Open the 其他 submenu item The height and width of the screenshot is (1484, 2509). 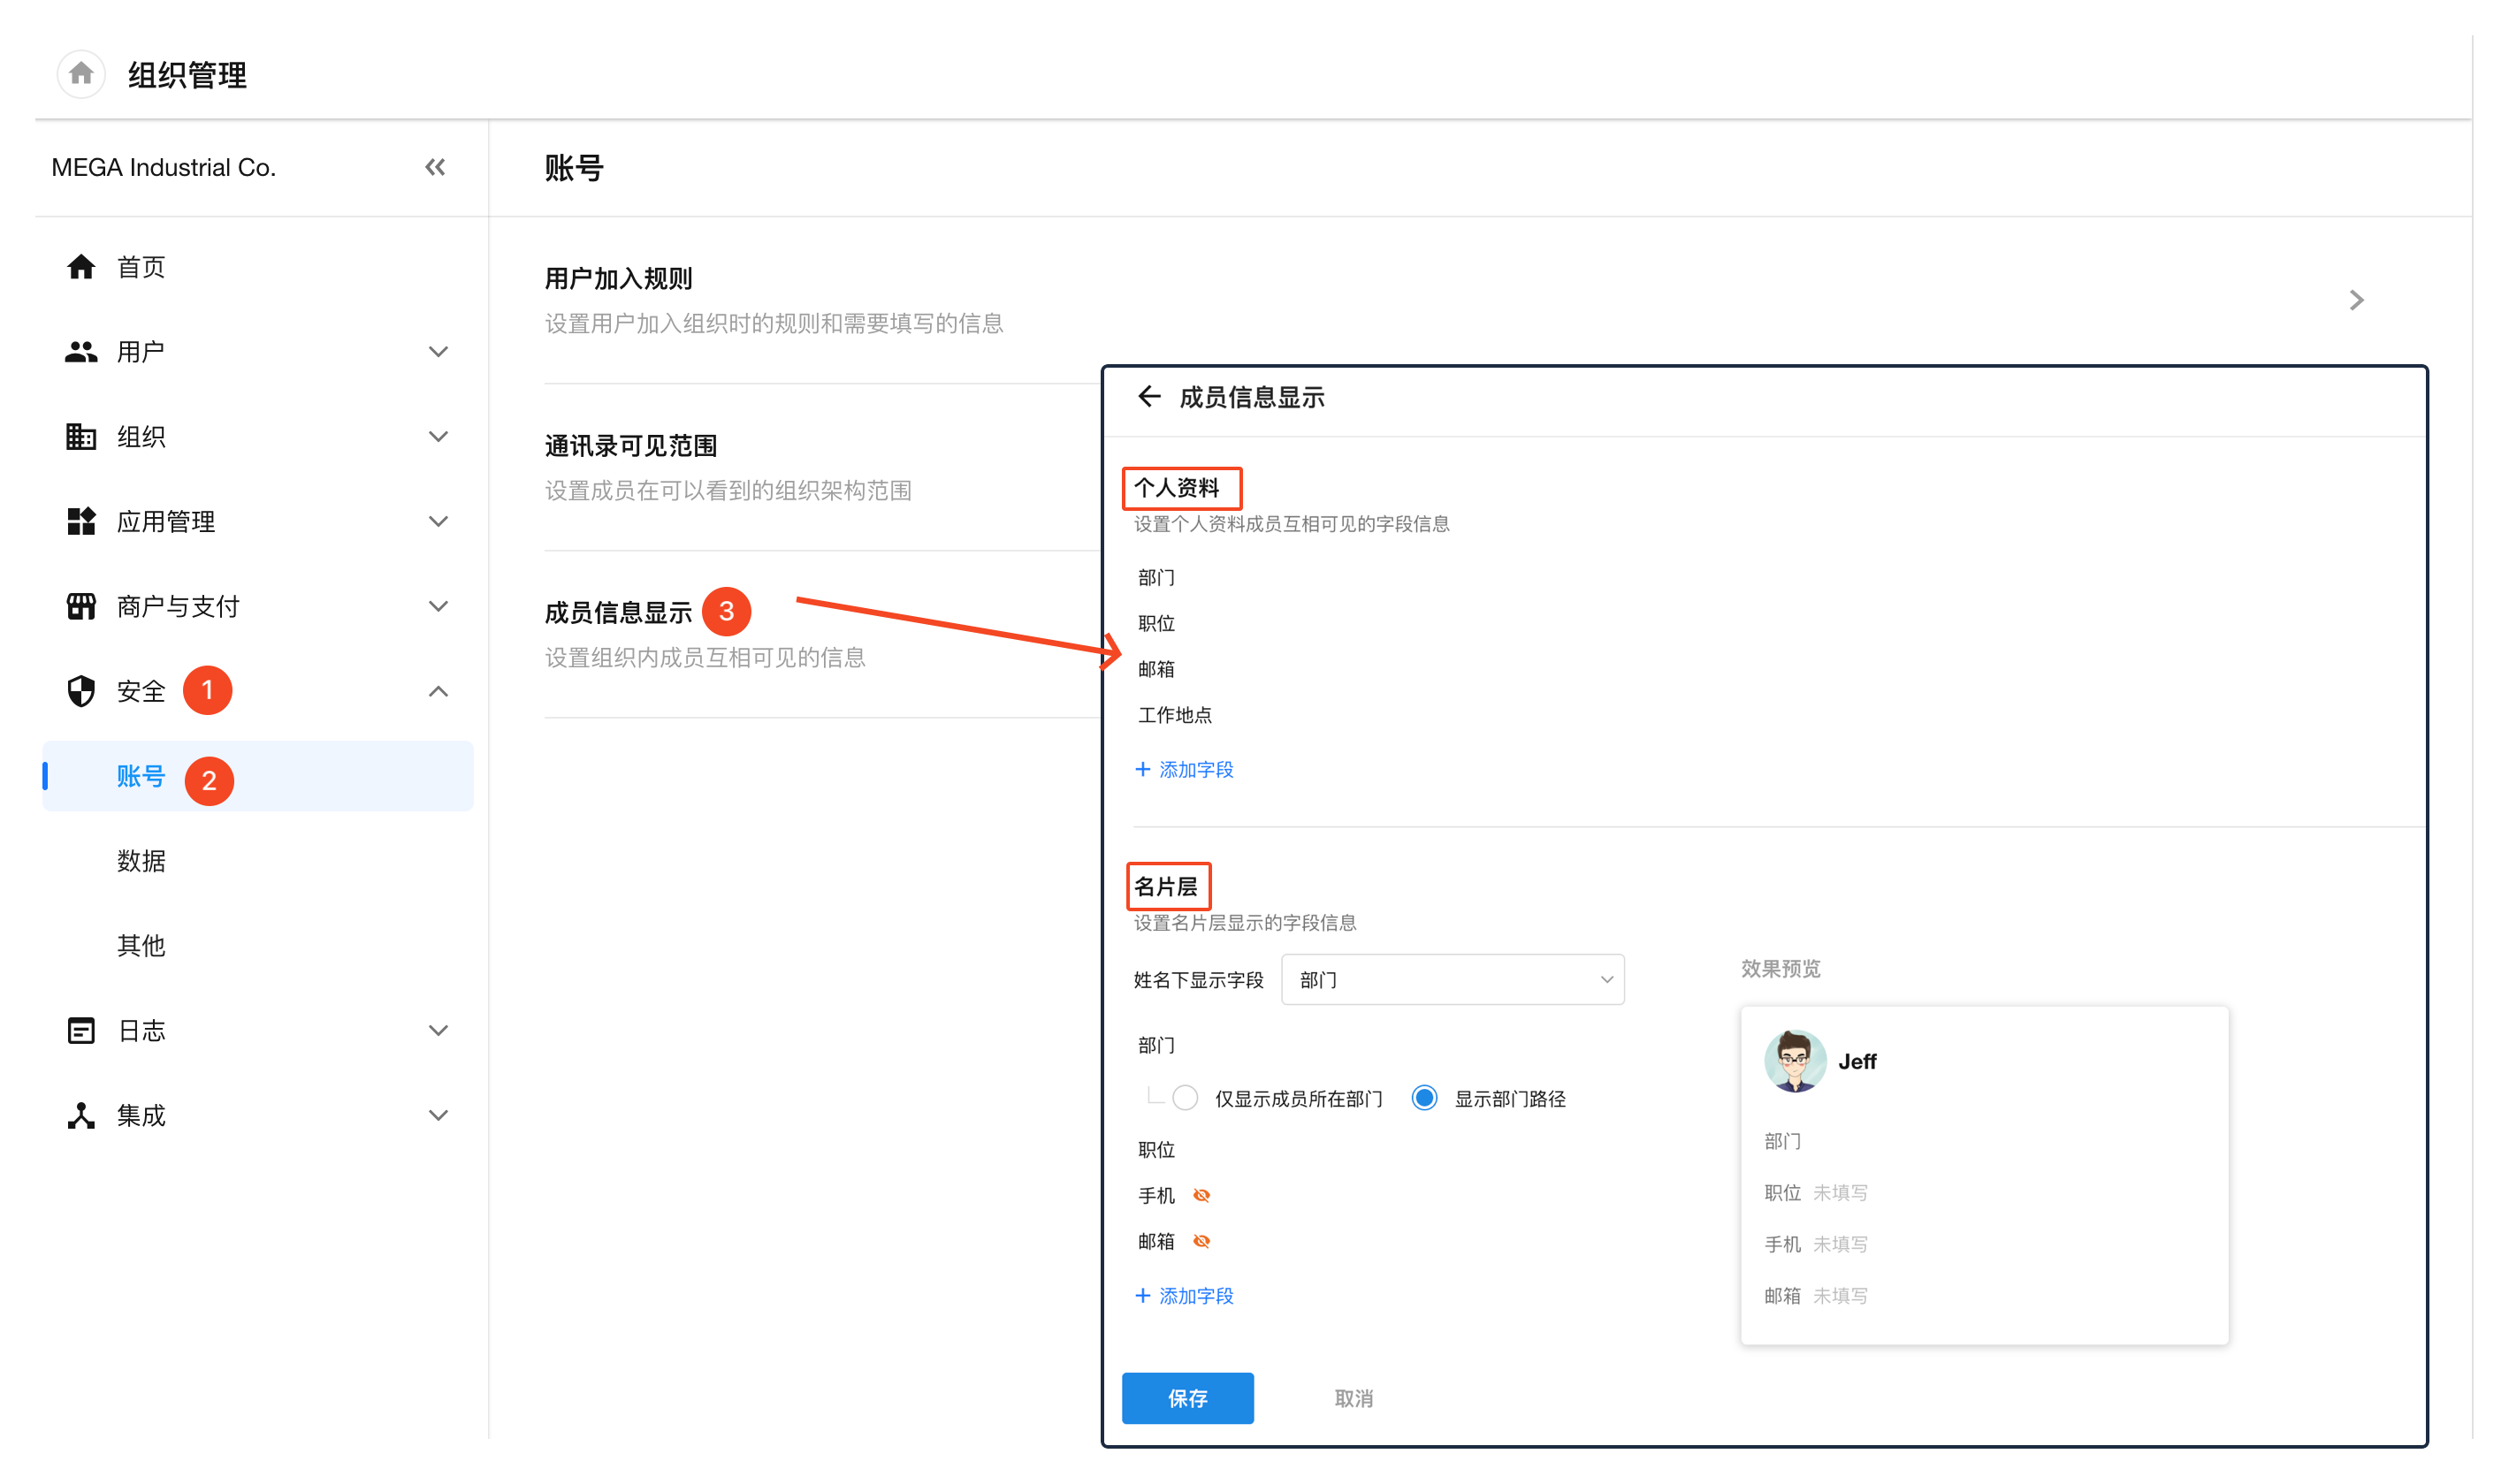coord(141,945)
